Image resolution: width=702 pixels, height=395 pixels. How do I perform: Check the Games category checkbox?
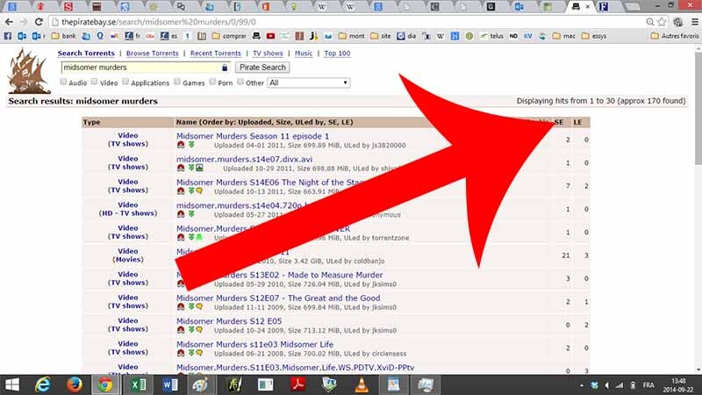177,82
